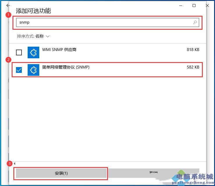
Task: Click the 简单网络管理协议 (SNMP) puzzle icon
Action: point(33,70)
